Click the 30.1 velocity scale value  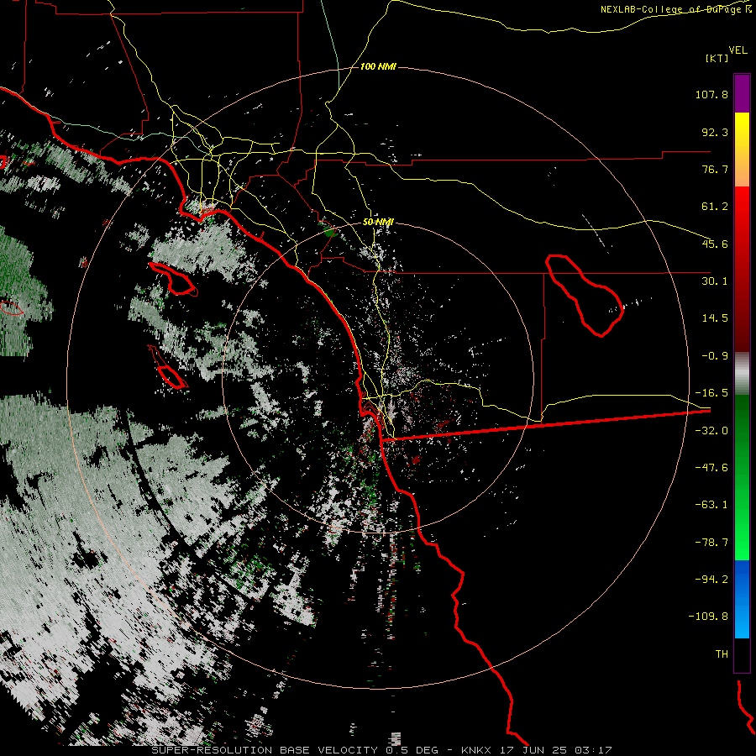[715, 281]
